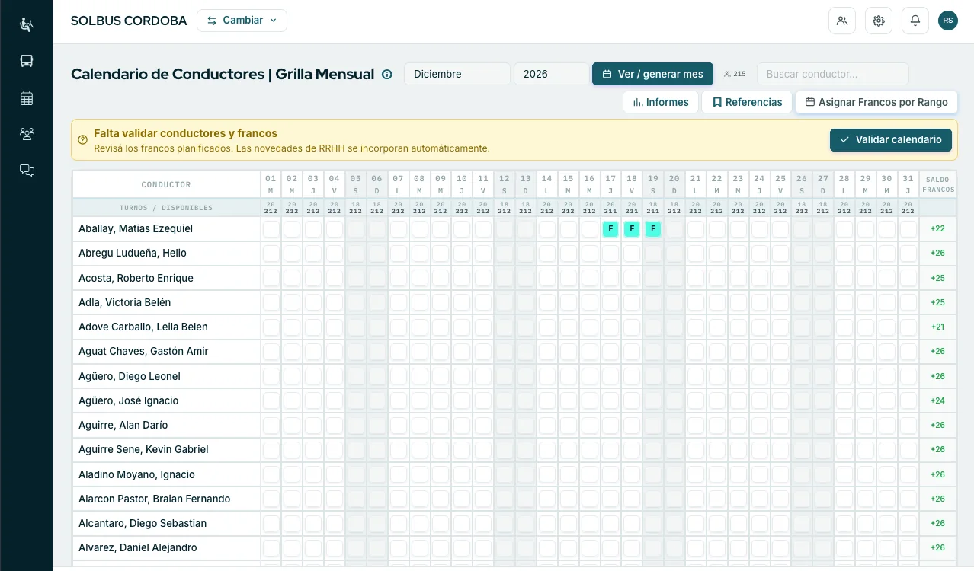Select the F cell on day 18 for Aballay
974x571 pixels.
632,228
